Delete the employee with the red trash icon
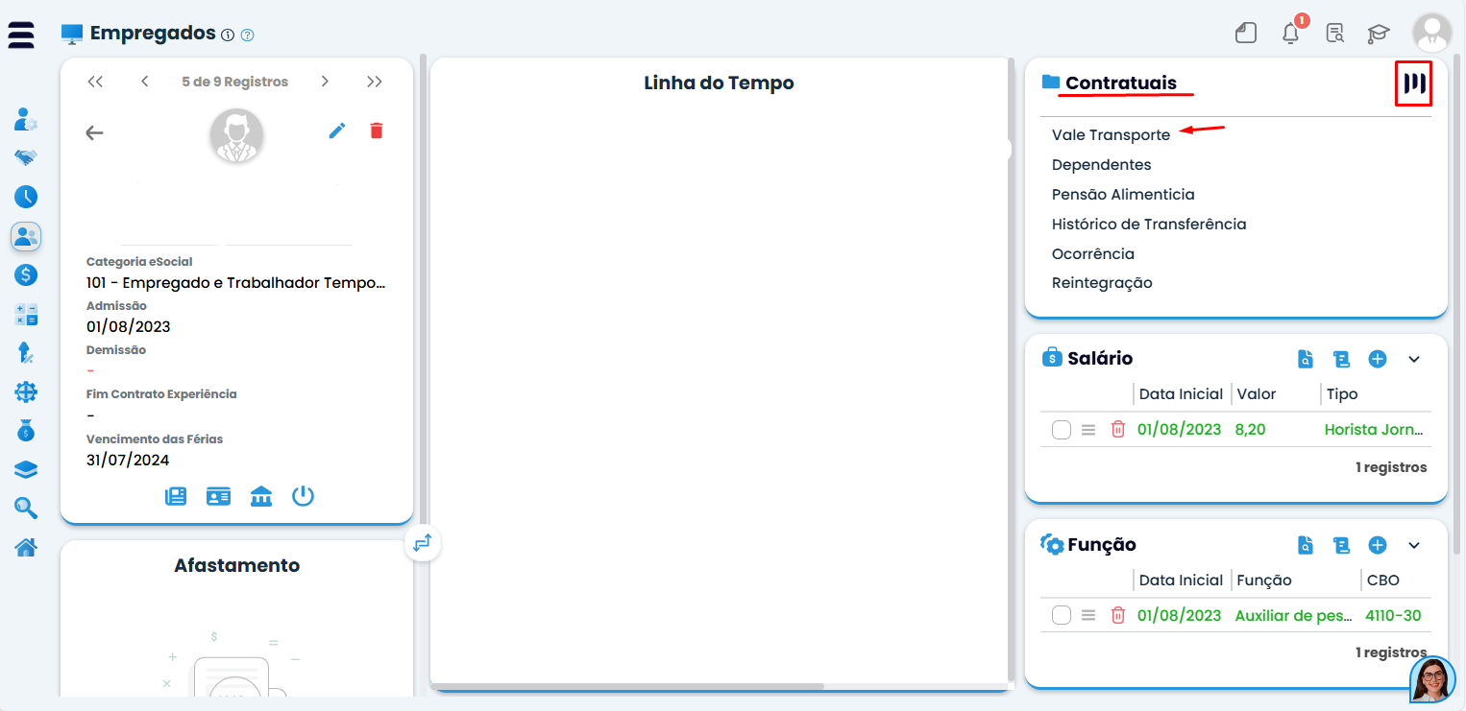Image resolution: width=1466 pixels, height=711 pixels. click(x=377, y=130)
